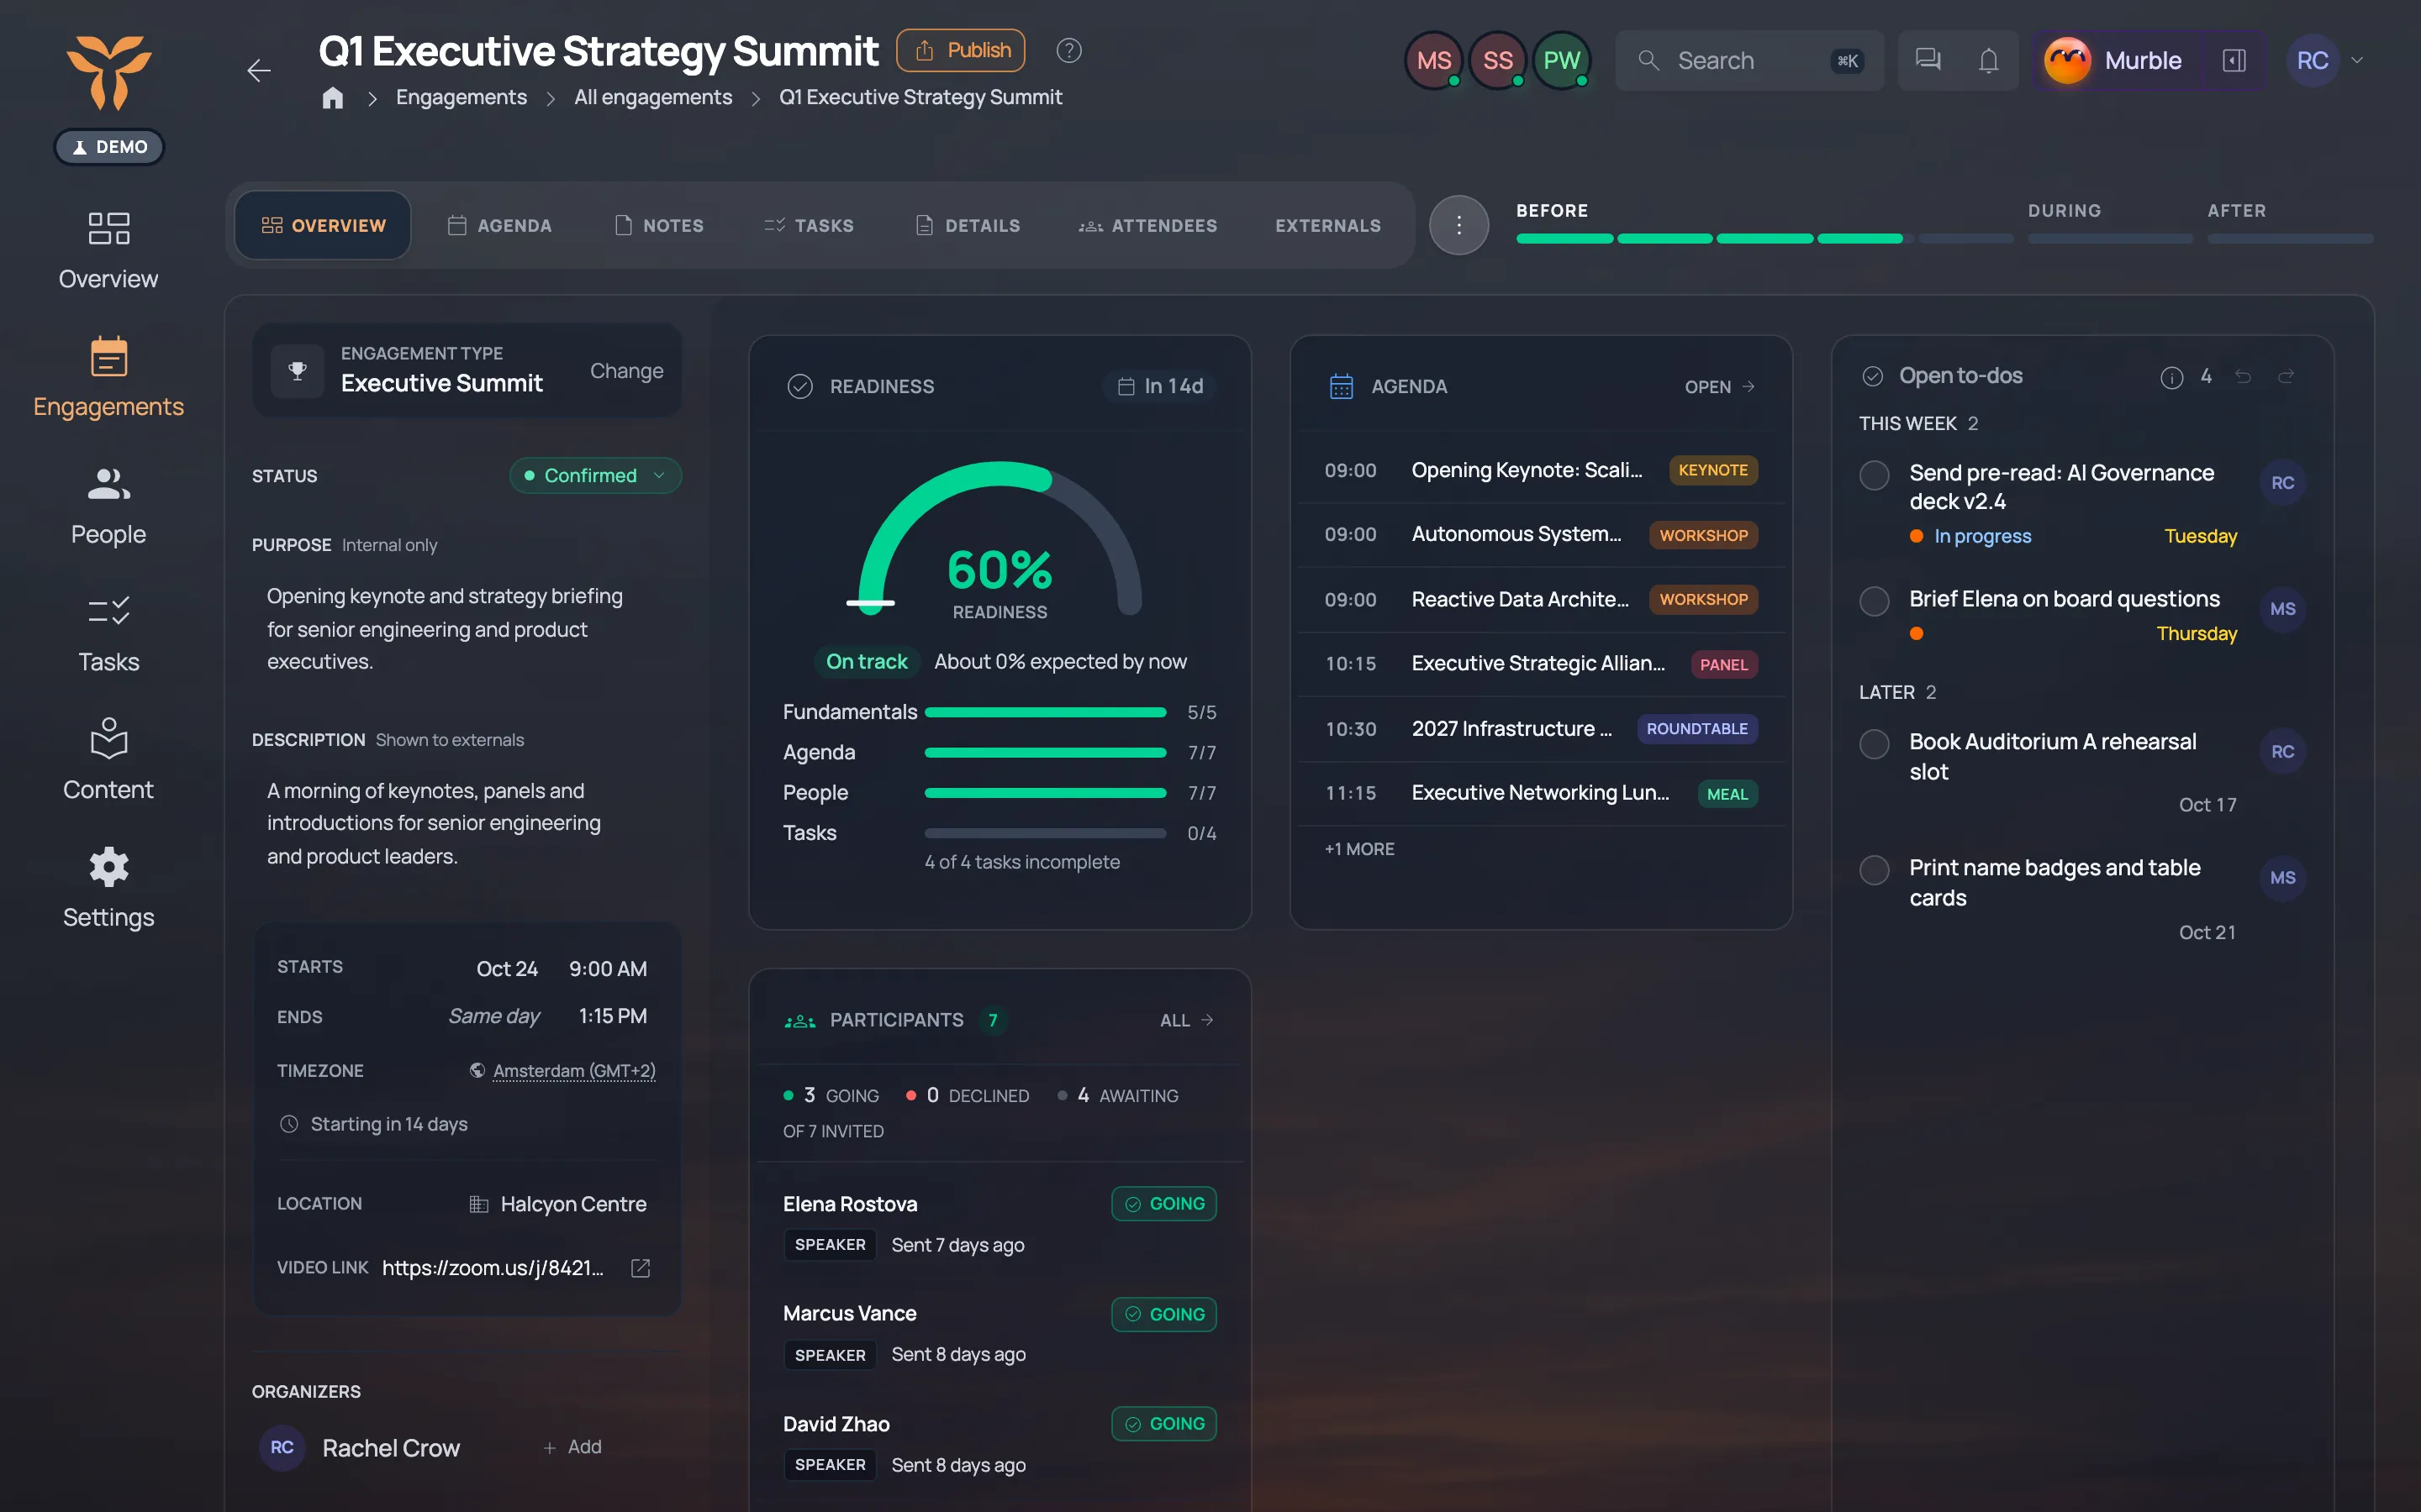Image resolution: width=2421 pixels, height=1512 pixels.
Task: Click All engagements breadcrumb
Action: click(x=652, y=97)
